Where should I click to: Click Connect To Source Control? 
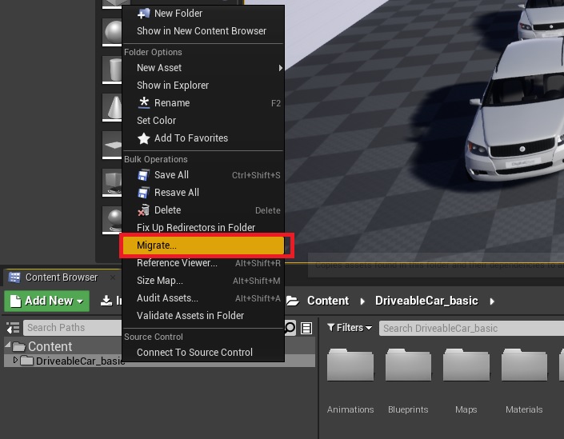pos(194,353)
